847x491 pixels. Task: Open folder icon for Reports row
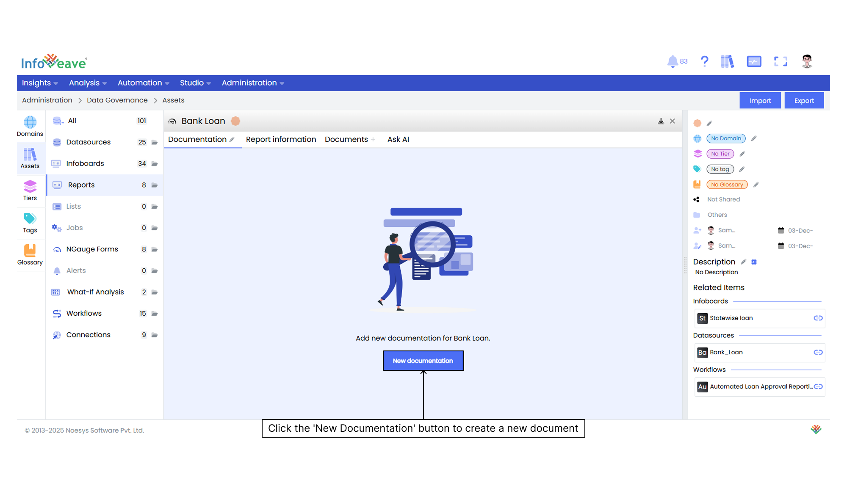point(155,185)
